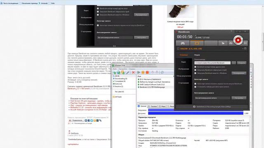The width and height of the screenshot is (264, 148).
Task: Click the add torrent icon in uTorrent
Action: pos(114,72)
